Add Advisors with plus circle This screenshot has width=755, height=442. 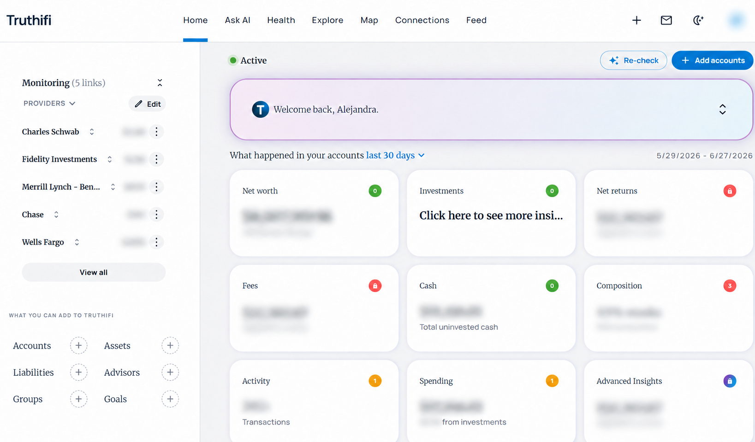170,372
